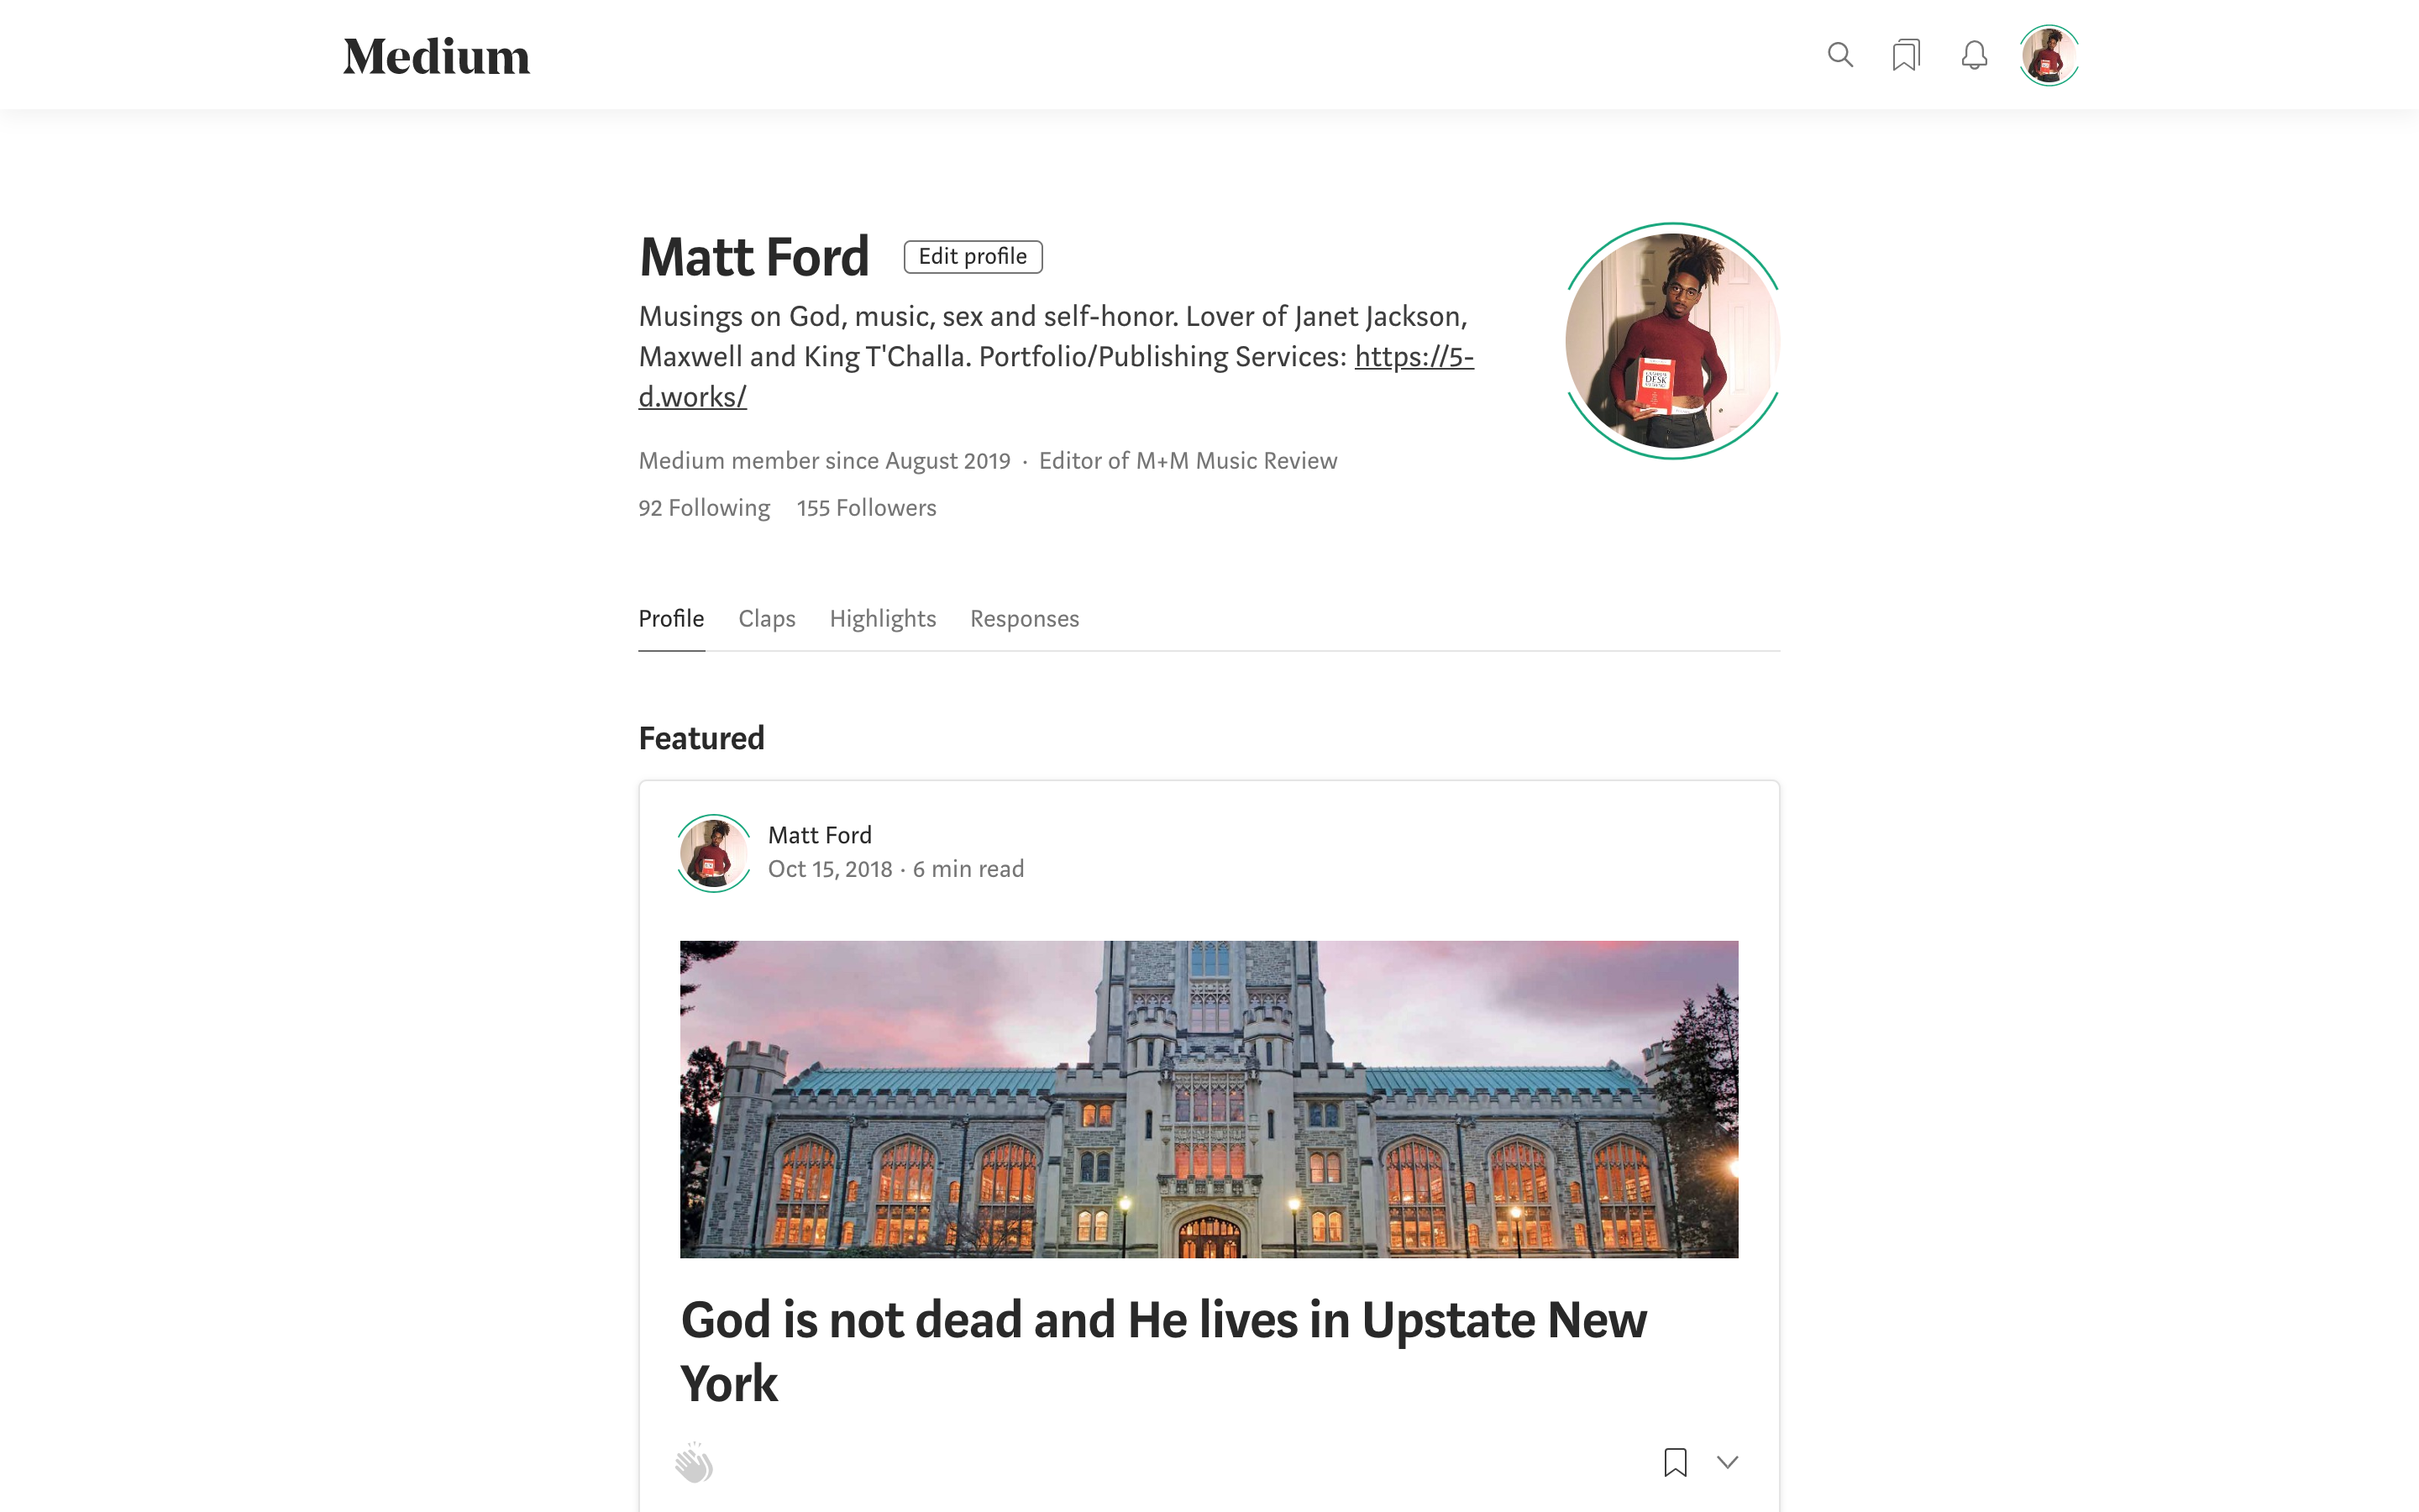Image resolution: width=2419 pixels, height=1512 pixels.
Task: Open your reading list bookmarks
Action: point(1906,55)
